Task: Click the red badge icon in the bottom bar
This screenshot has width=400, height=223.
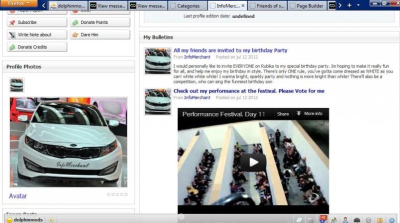Action: [323, 219]
